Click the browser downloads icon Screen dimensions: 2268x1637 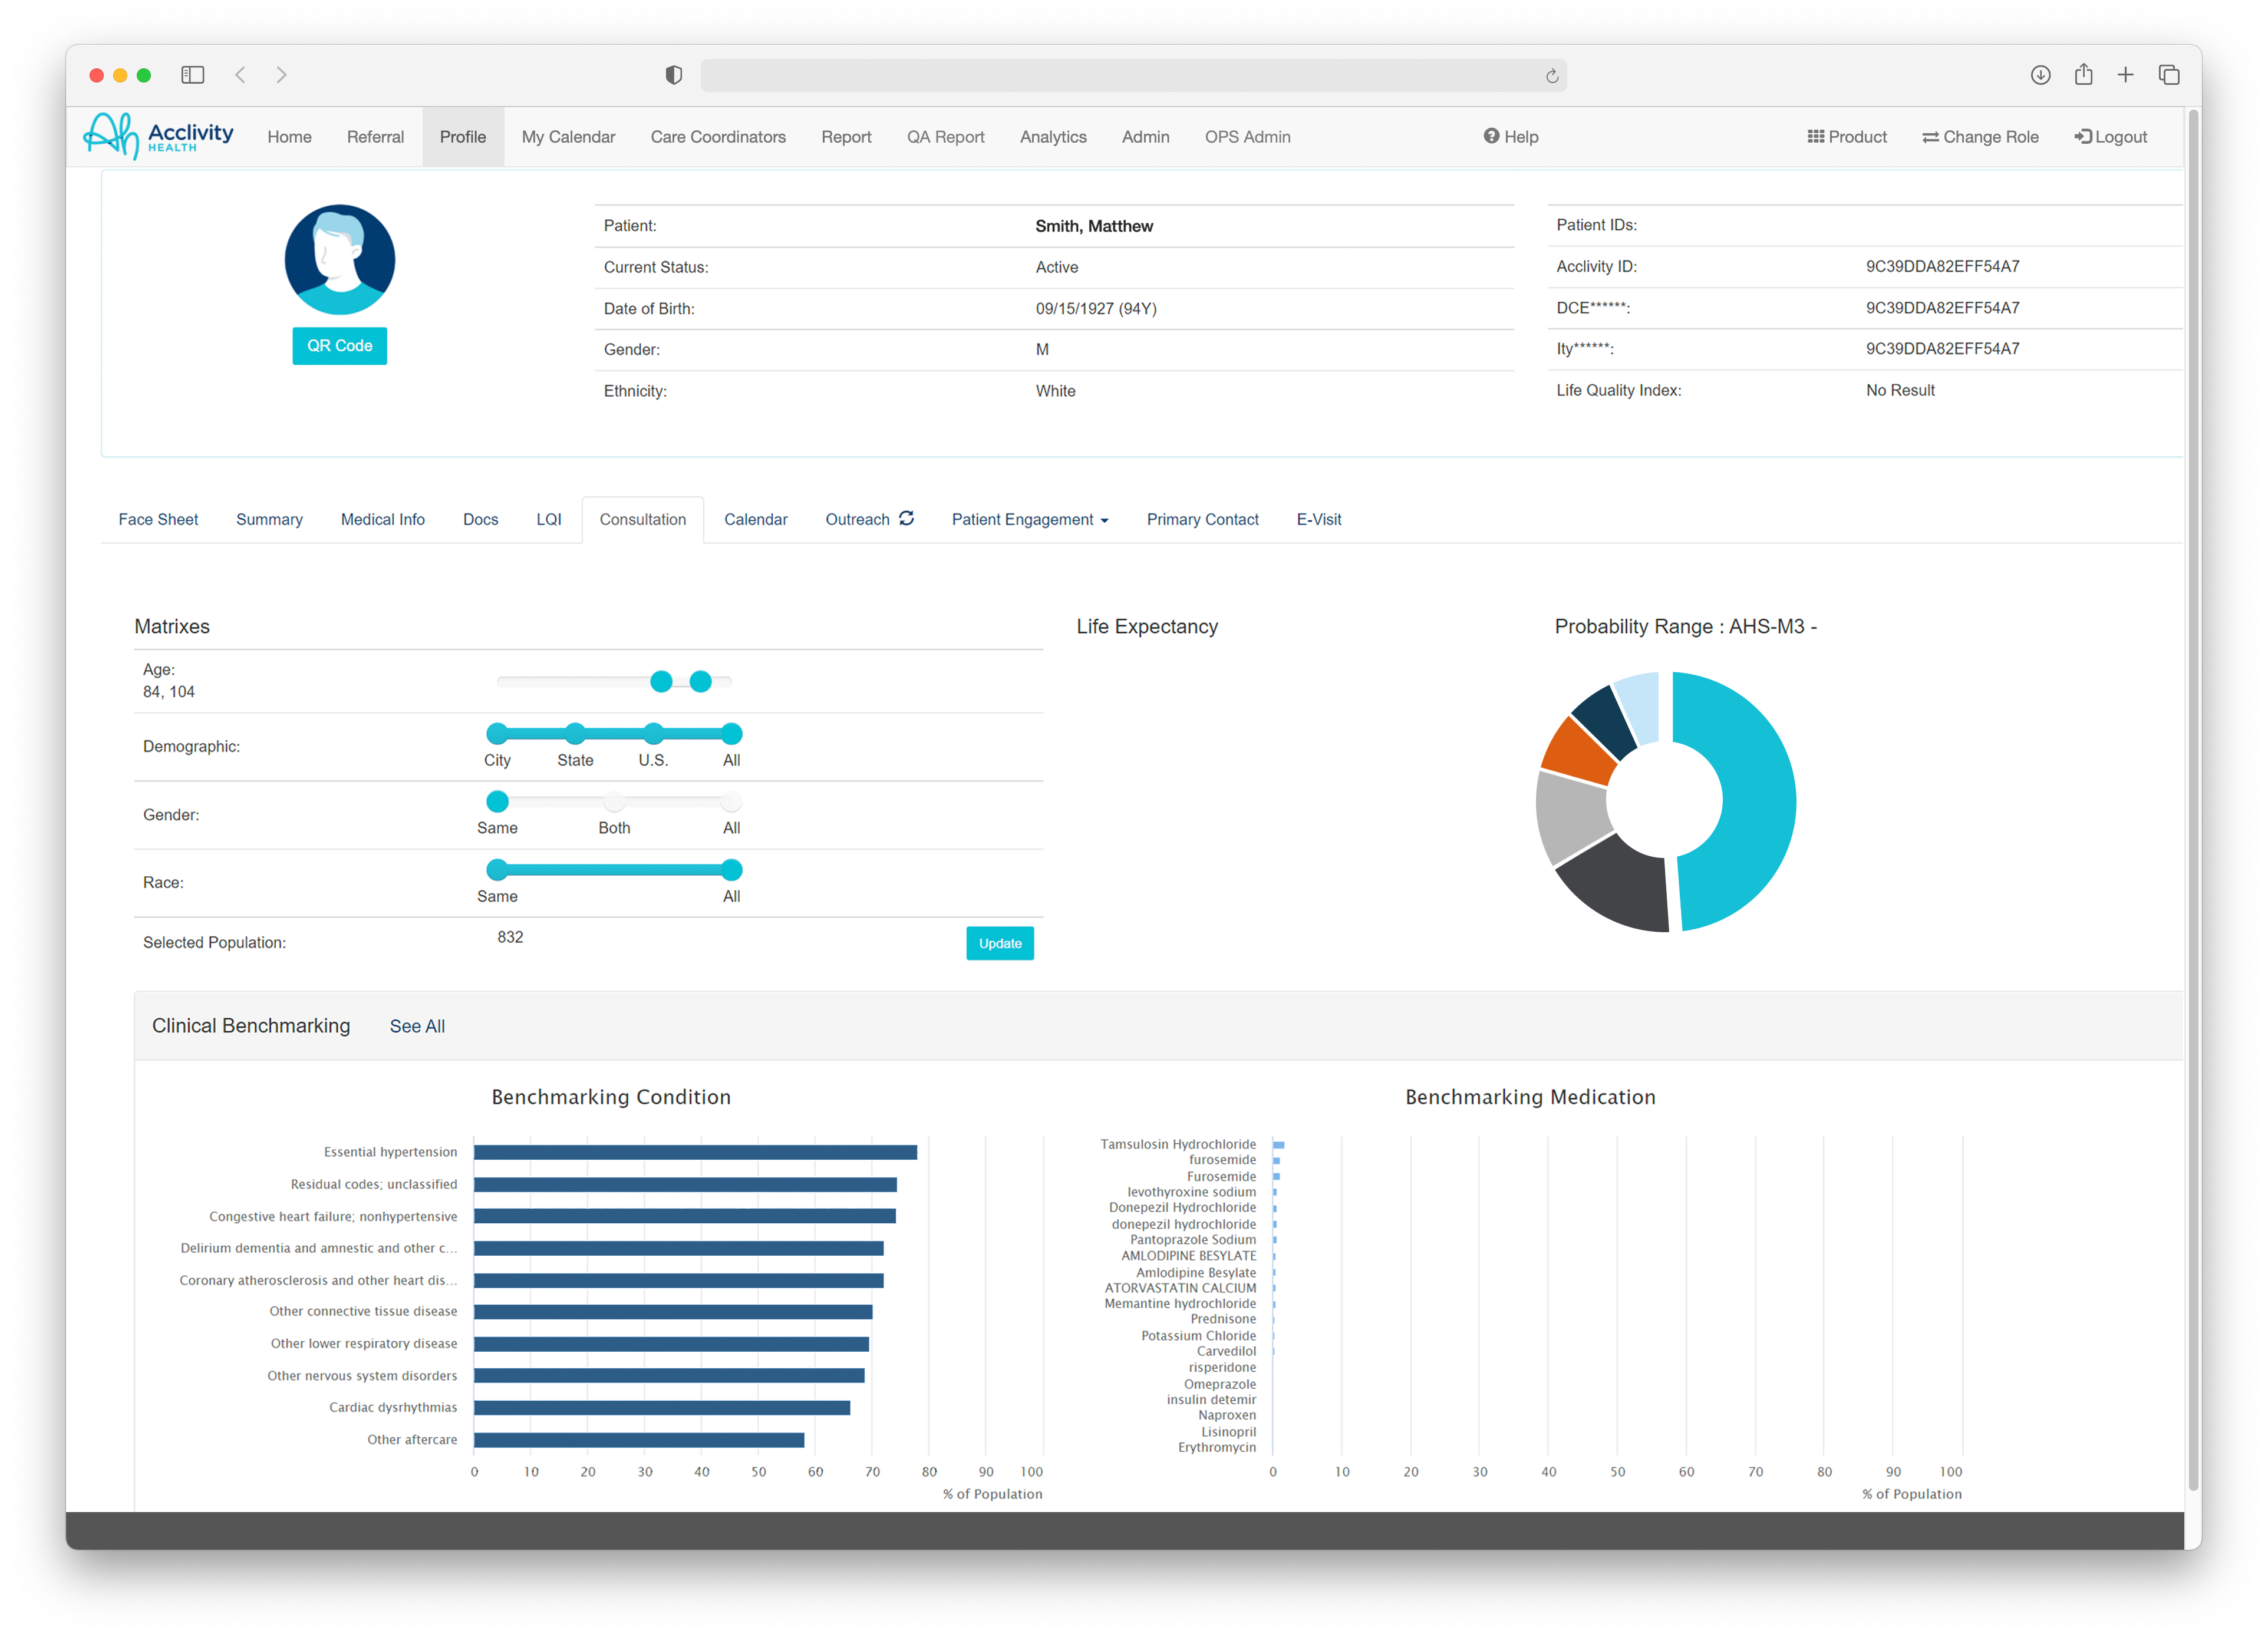point(2041,75)
